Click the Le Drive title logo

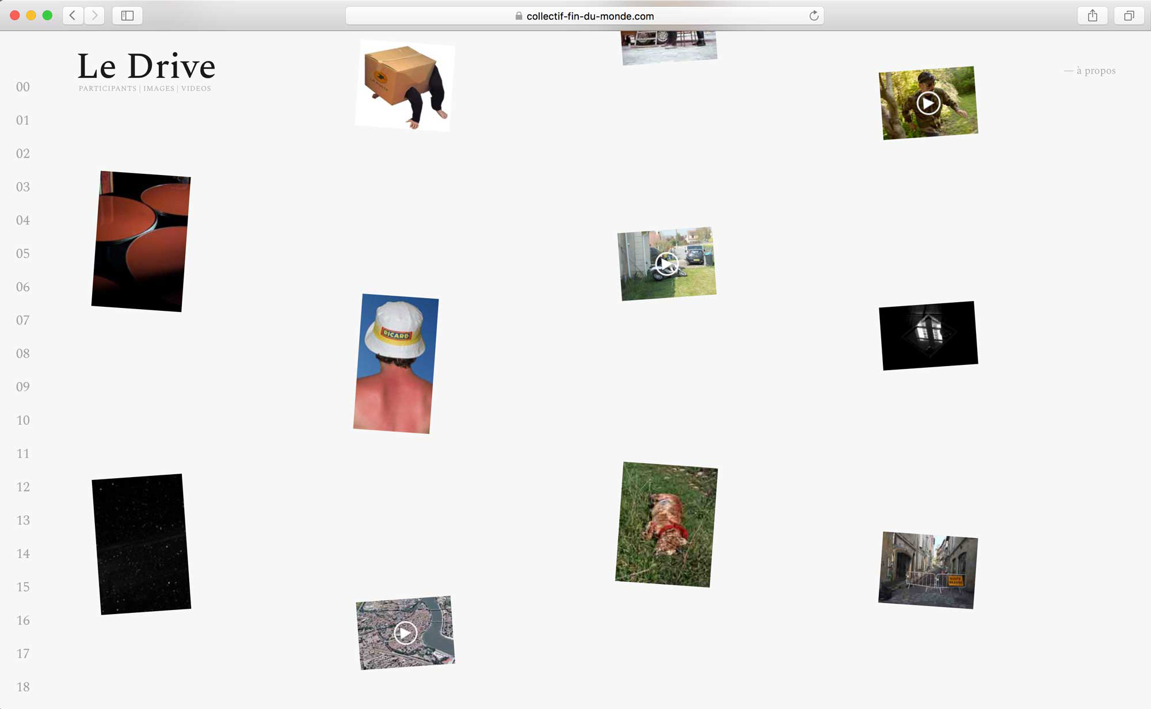[146, 66]
